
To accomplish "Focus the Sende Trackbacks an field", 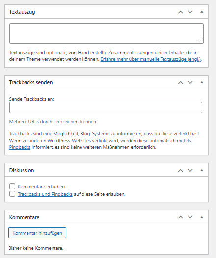I will coord(106,107).
